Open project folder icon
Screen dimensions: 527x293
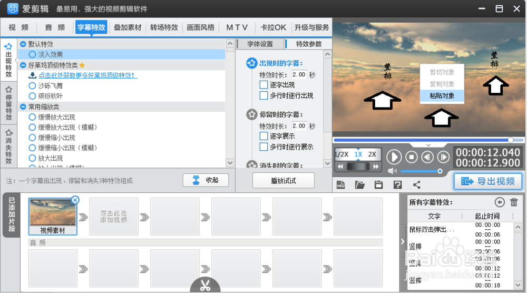359,184
